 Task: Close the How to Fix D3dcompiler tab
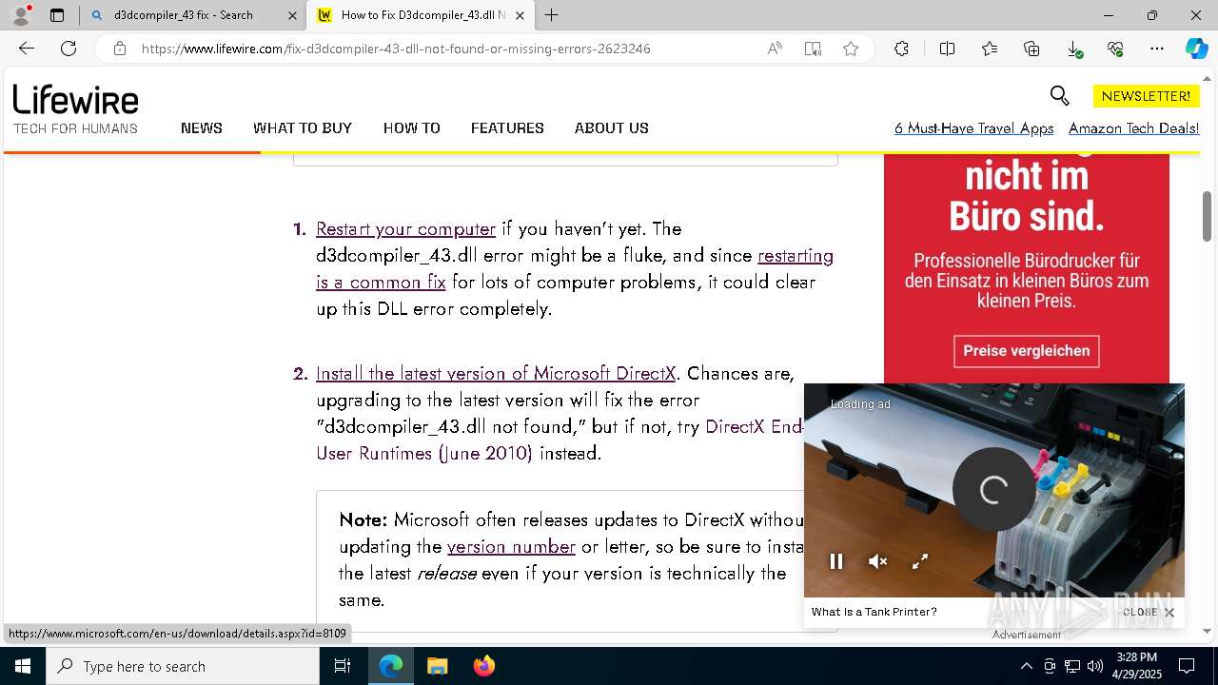click(521, 15)
